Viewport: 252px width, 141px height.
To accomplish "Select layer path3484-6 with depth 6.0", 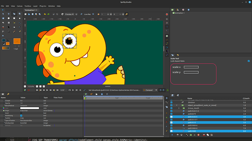I will tap(211, 125).
